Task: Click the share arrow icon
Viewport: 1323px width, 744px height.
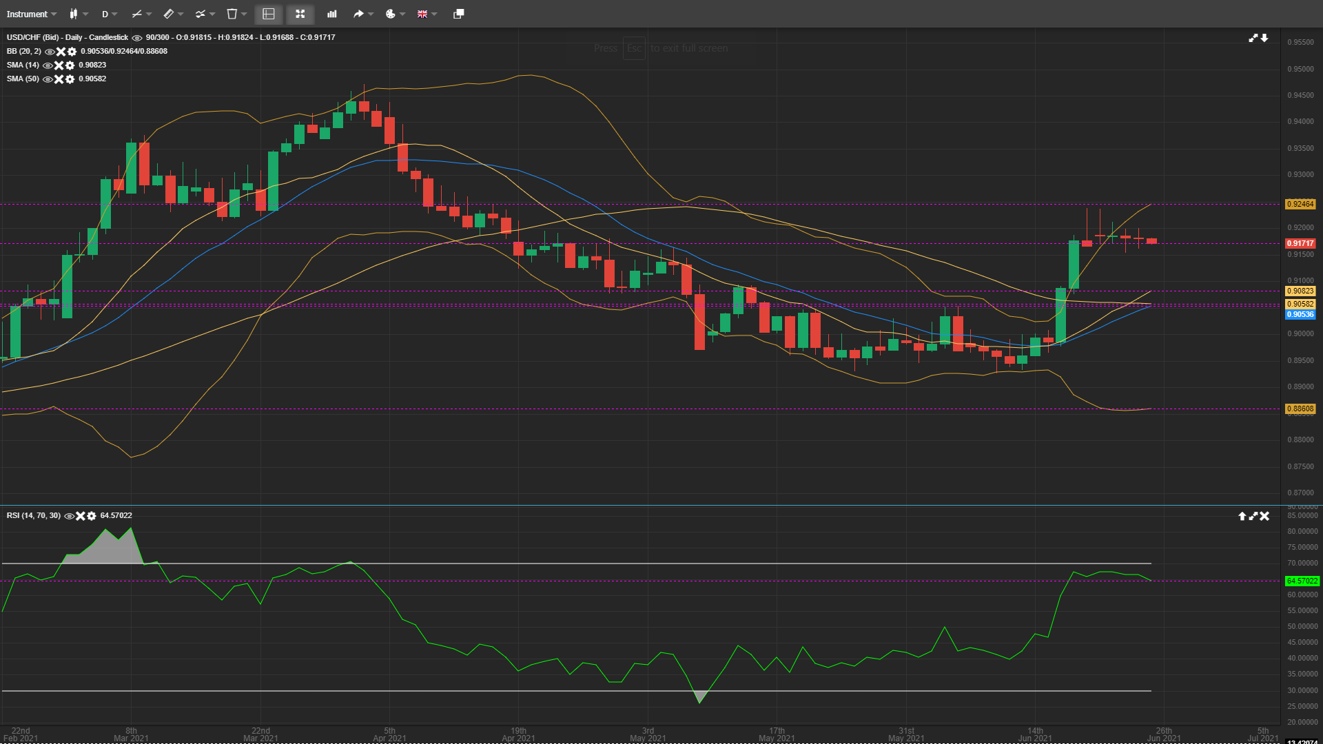Action: click(x=358, y=14)
